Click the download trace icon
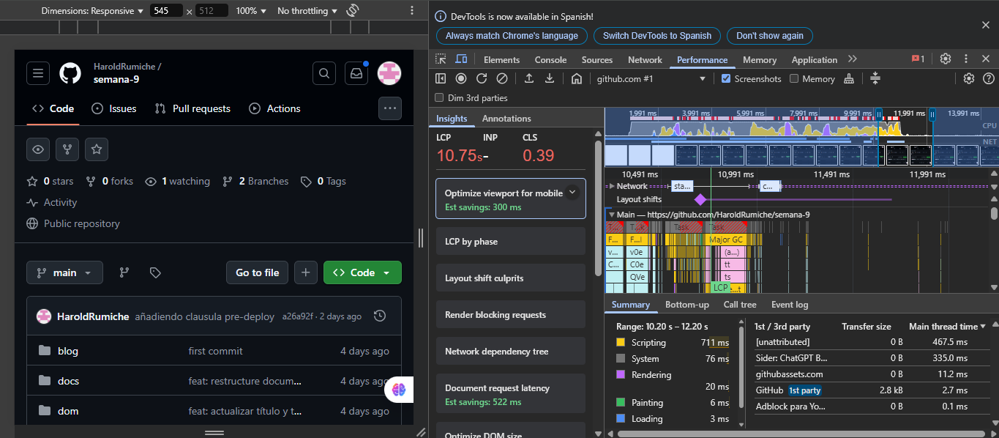Viewport: 999px width, 438px height. [x=550, y=79]
